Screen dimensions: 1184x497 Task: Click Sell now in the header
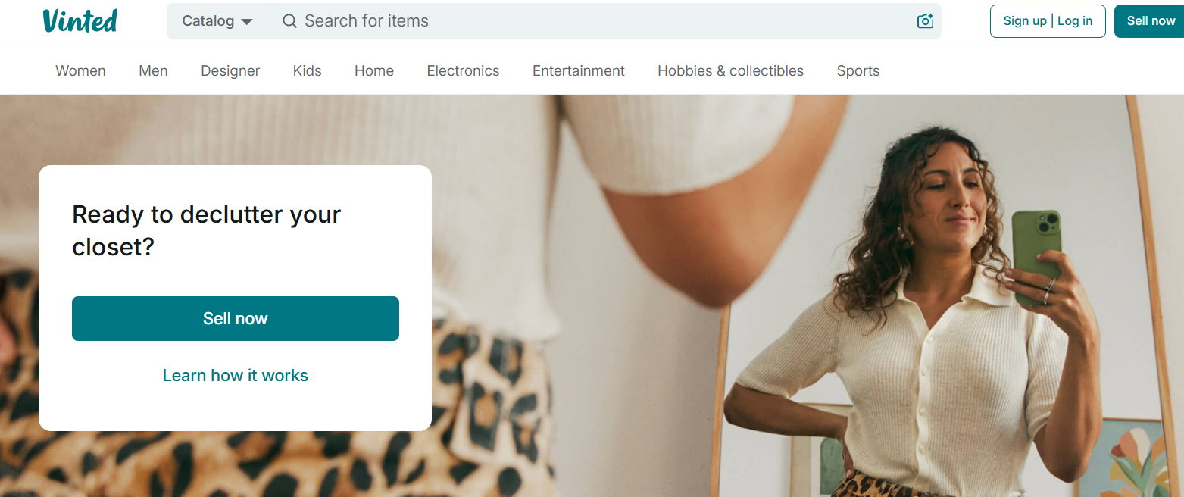[x=1150, y=21]
